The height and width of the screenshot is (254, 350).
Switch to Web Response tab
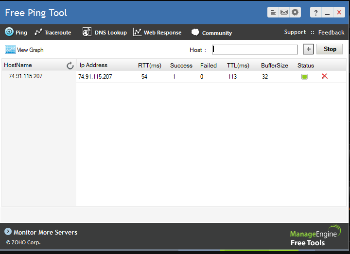pos(157,33)
